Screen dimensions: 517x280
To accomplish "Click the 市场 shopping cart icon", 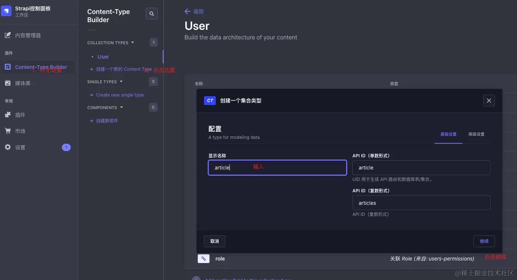I will coord(8,131).
